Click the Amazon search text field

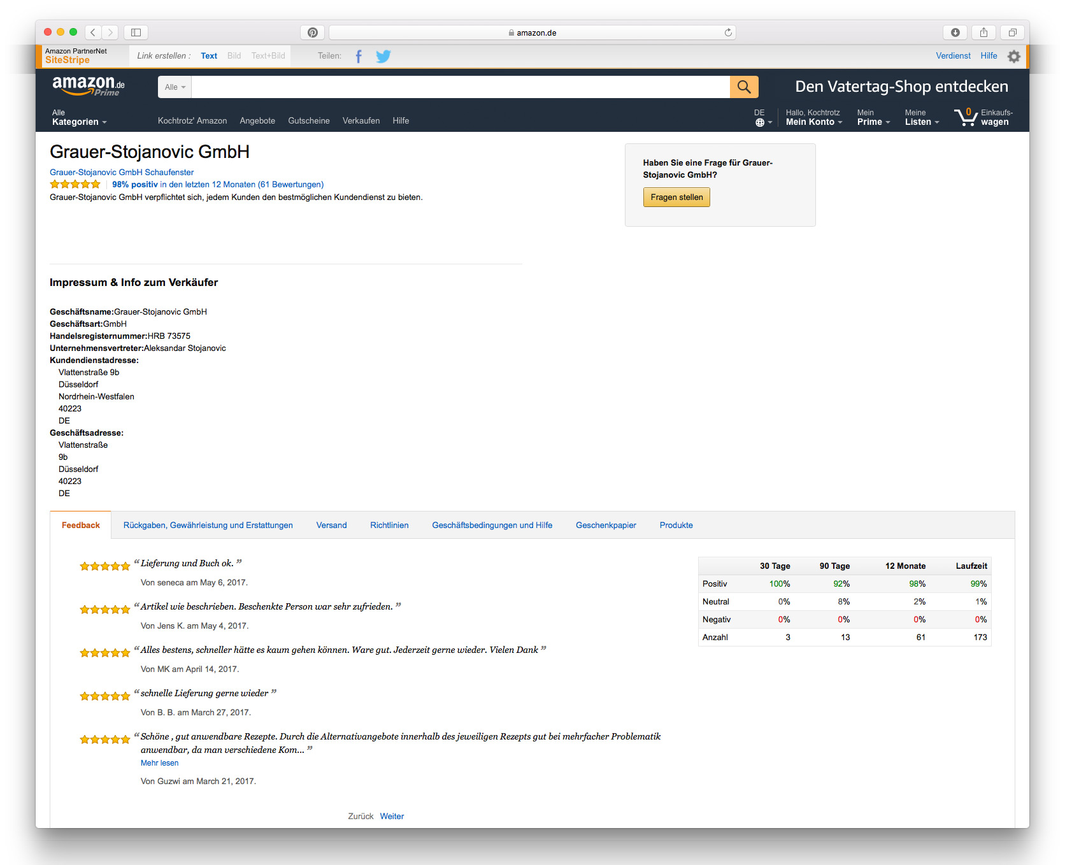(x=461, y=87)
